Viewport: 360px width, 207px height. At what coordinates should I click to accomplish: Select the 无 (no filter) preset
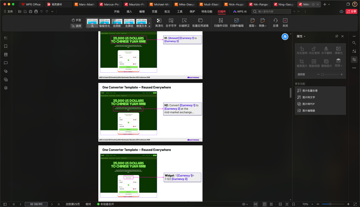pos(92,23)
